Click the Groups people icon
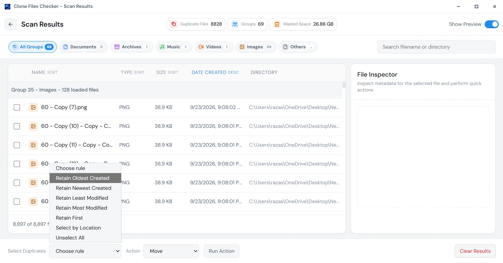503x263 pixels. click(235, 24)
